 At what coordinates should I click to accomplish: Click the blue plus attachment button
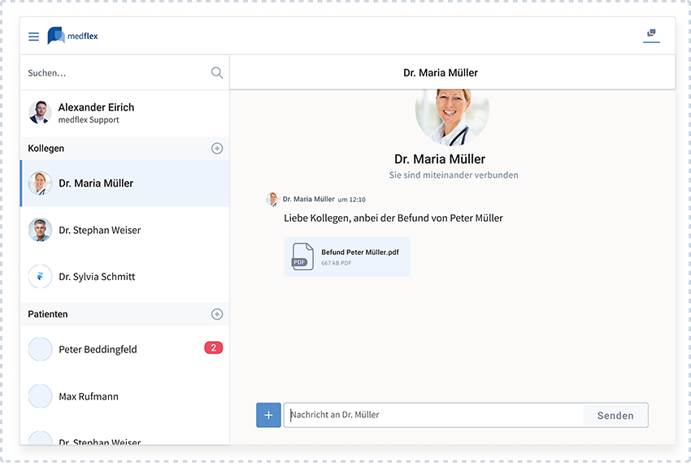(x=268, y=415)
